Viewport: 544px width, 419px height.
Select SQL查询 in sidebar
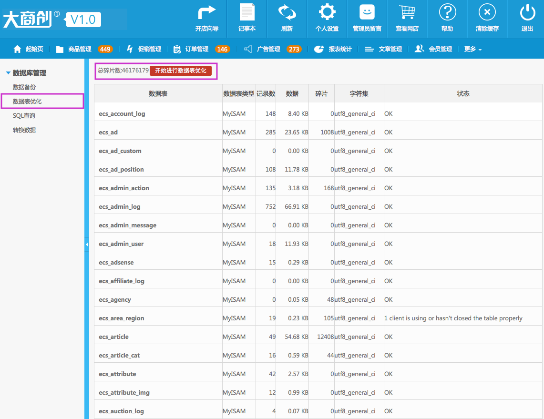[x=24, y=116]
